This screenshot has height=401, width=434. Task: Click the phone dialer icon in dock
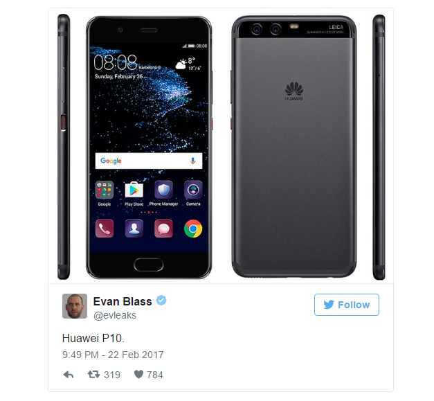[x=105, y=229]
